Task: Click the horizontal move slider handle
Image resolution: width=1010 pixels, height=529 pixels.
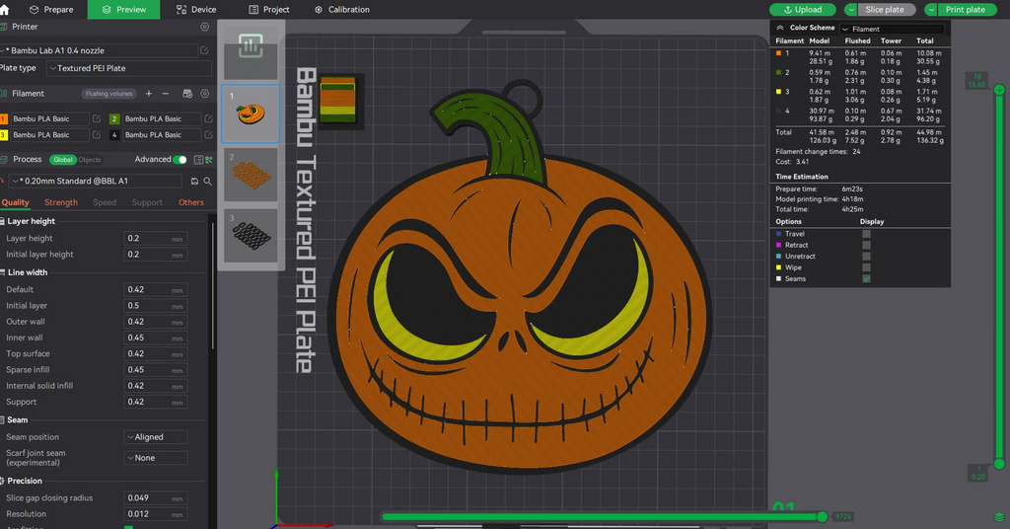Action: point(822,517)
